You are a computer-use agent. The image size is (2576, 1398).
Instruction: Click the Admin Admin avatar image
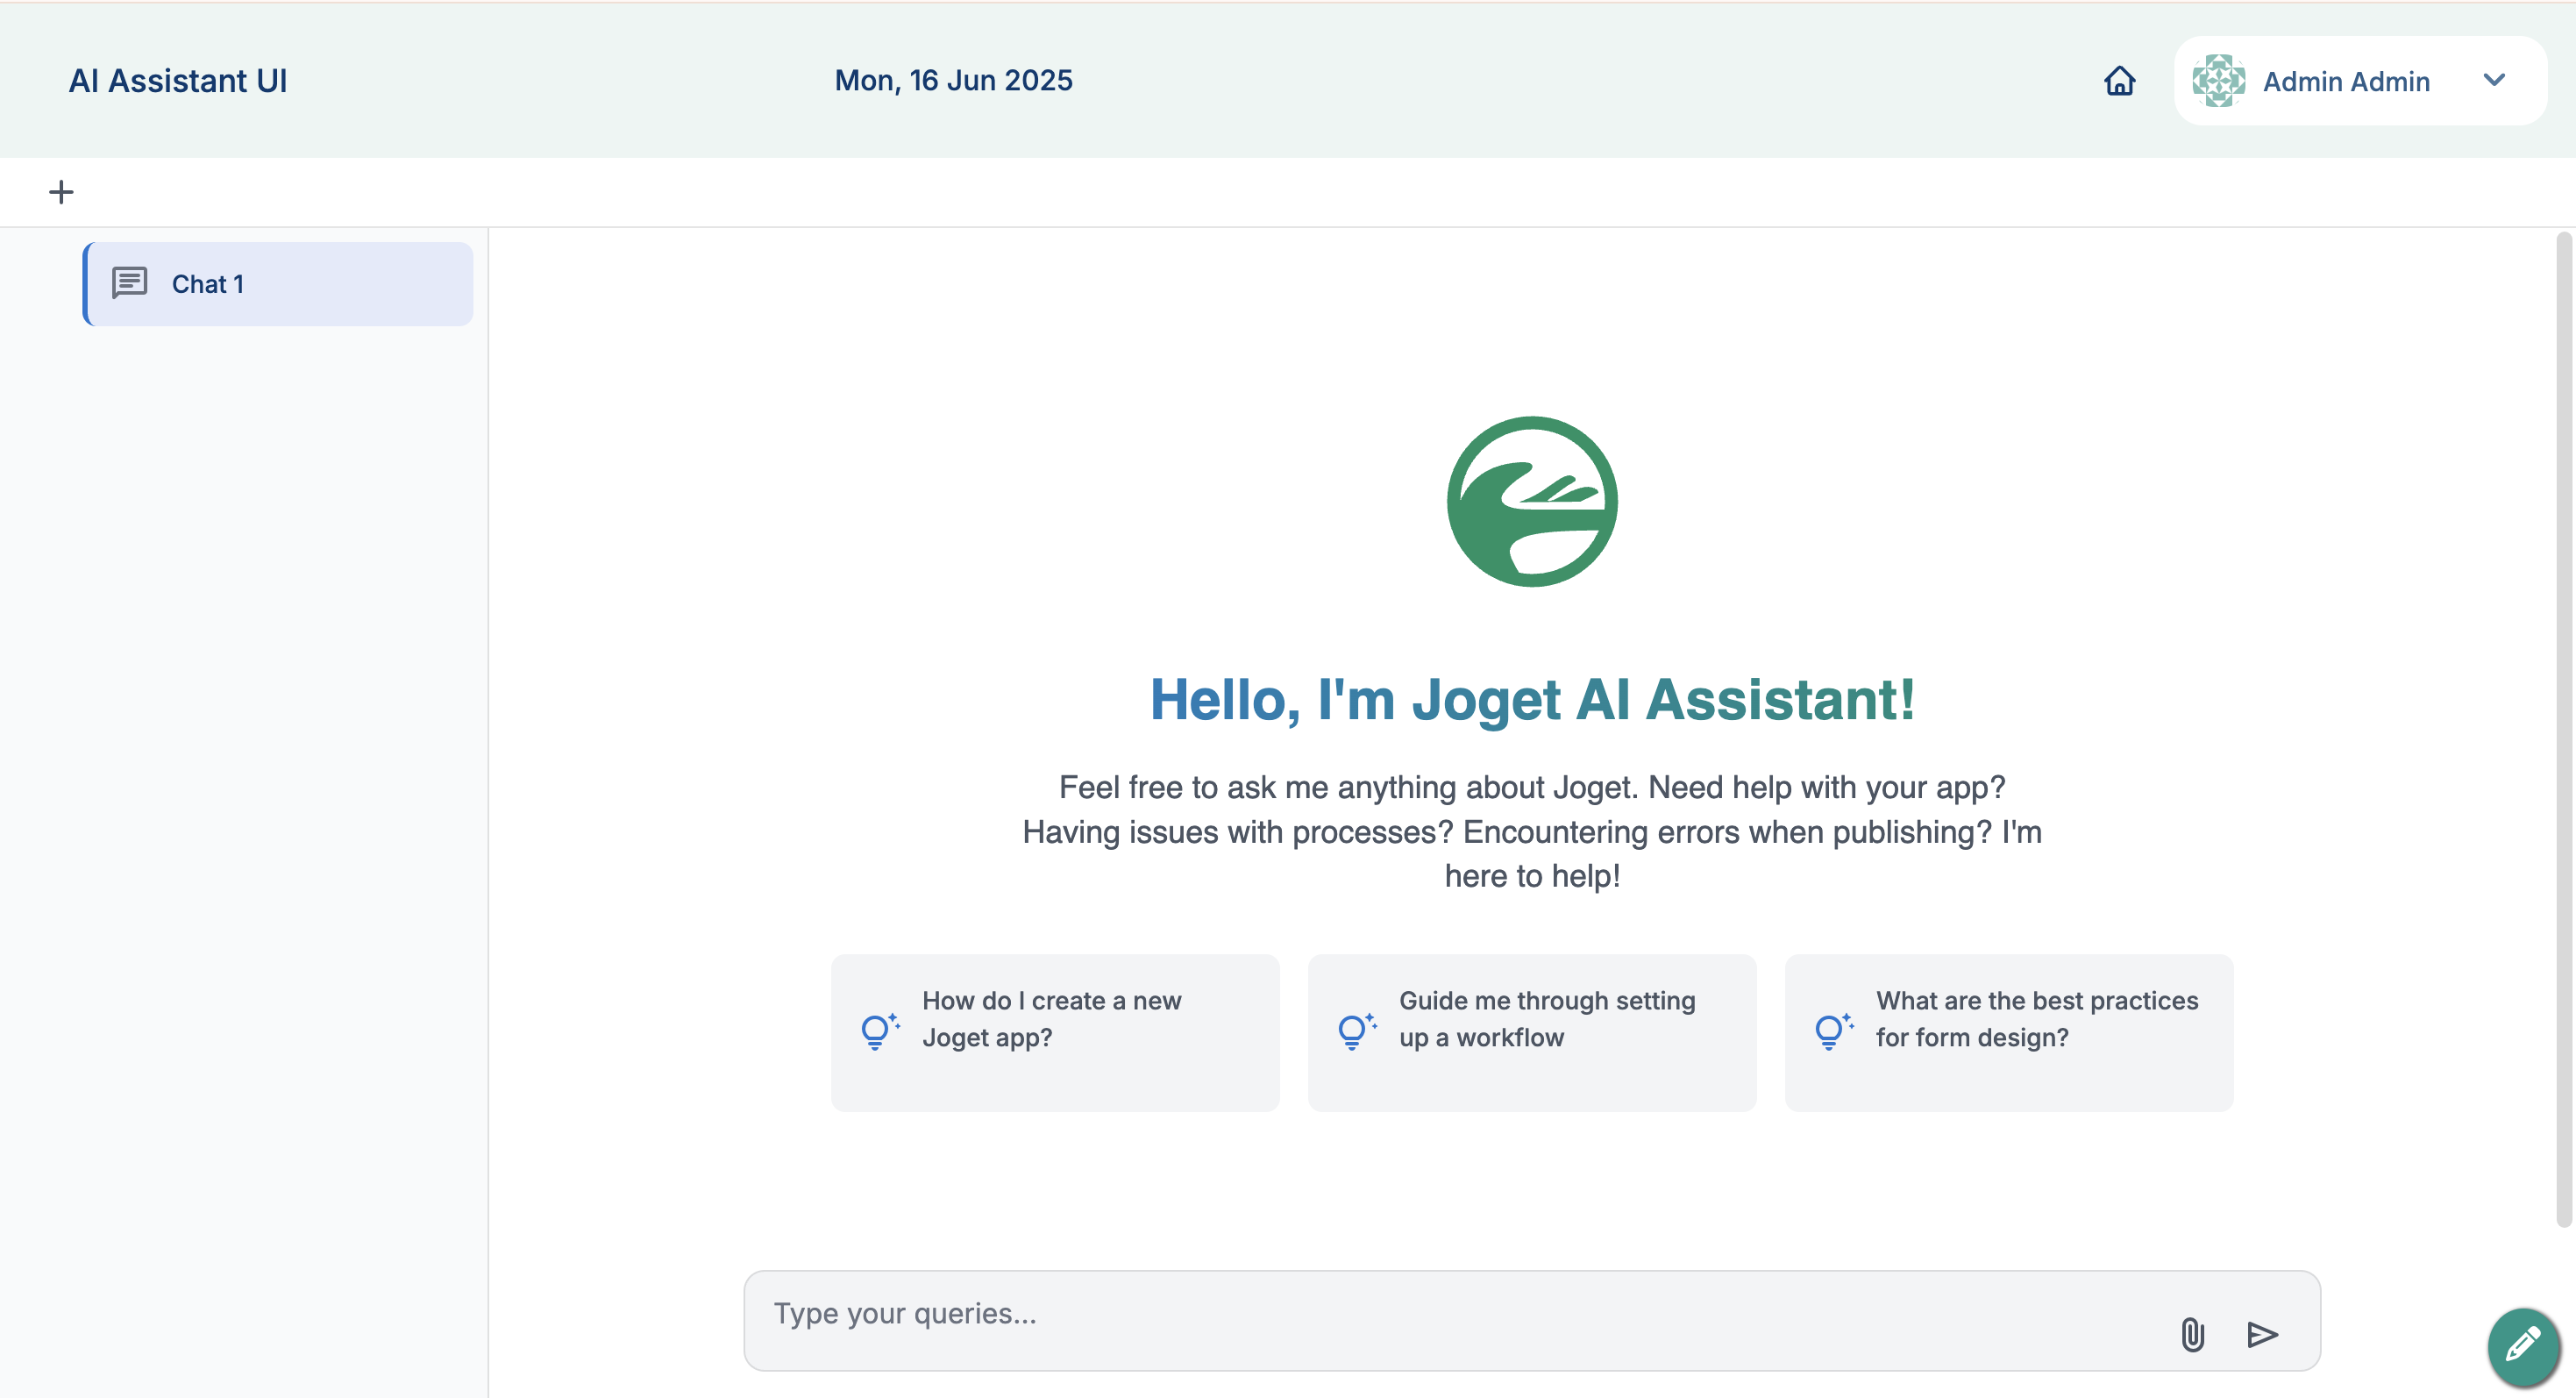point(2218,81)
